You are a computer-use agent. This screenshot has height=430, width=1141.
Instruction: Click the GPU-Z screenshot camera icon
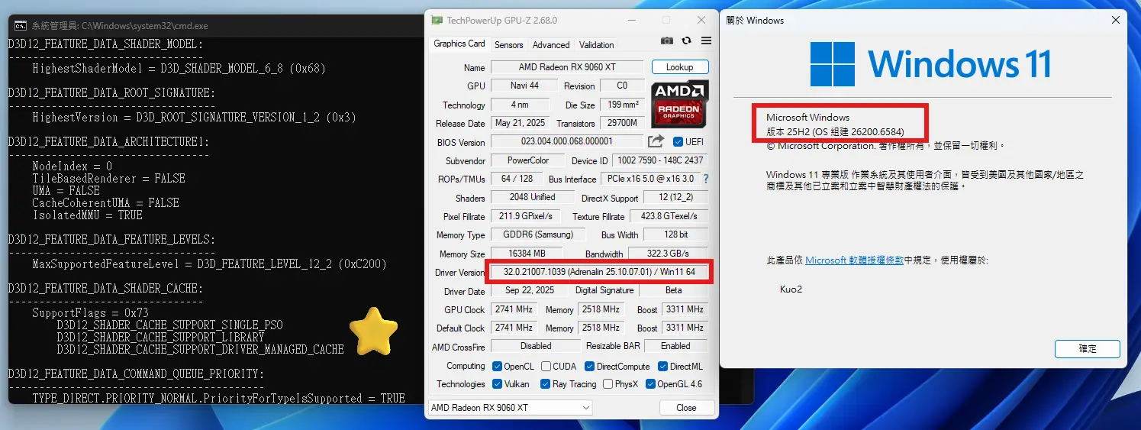[x=667, y=41]
